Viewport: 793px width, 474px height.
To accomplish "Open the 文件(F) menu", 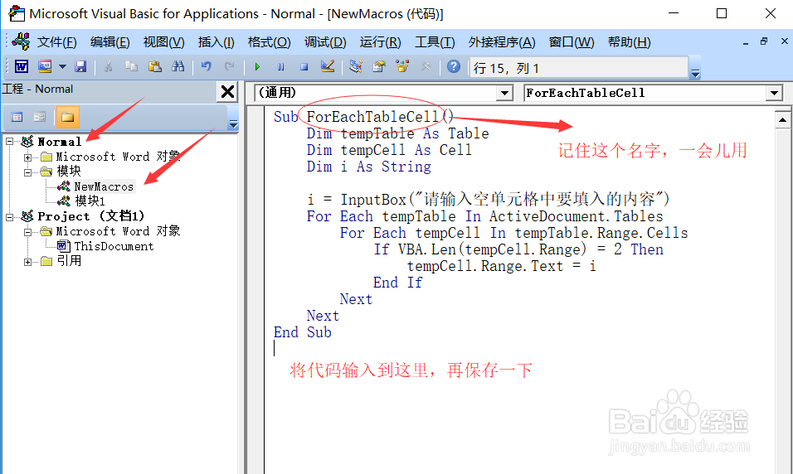I will pos(56,42).
